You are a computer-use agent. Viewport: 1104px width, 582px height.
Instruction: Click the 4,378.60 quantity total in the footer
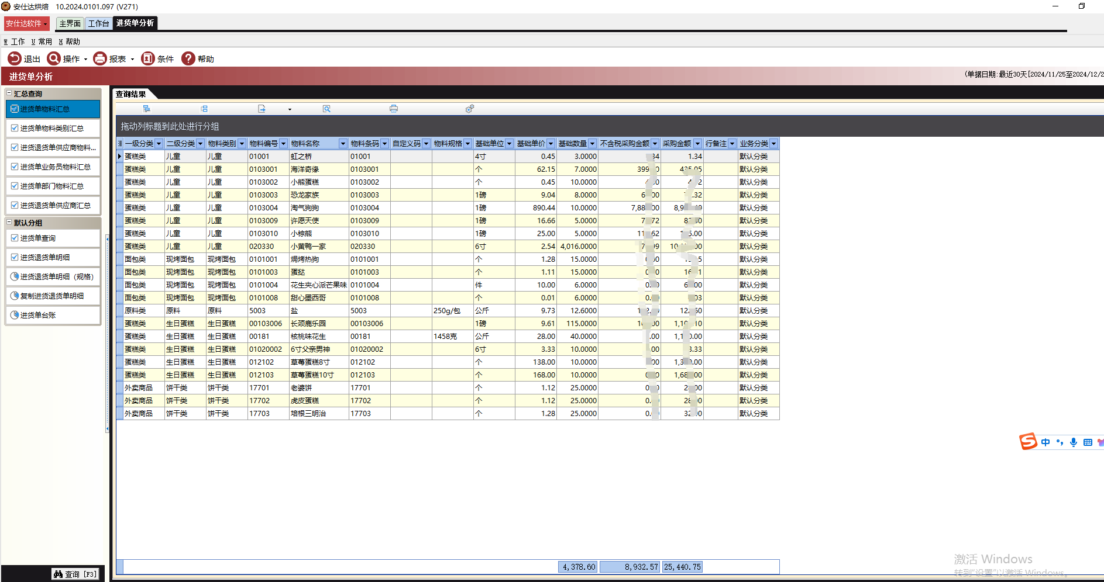click(578, 567)
